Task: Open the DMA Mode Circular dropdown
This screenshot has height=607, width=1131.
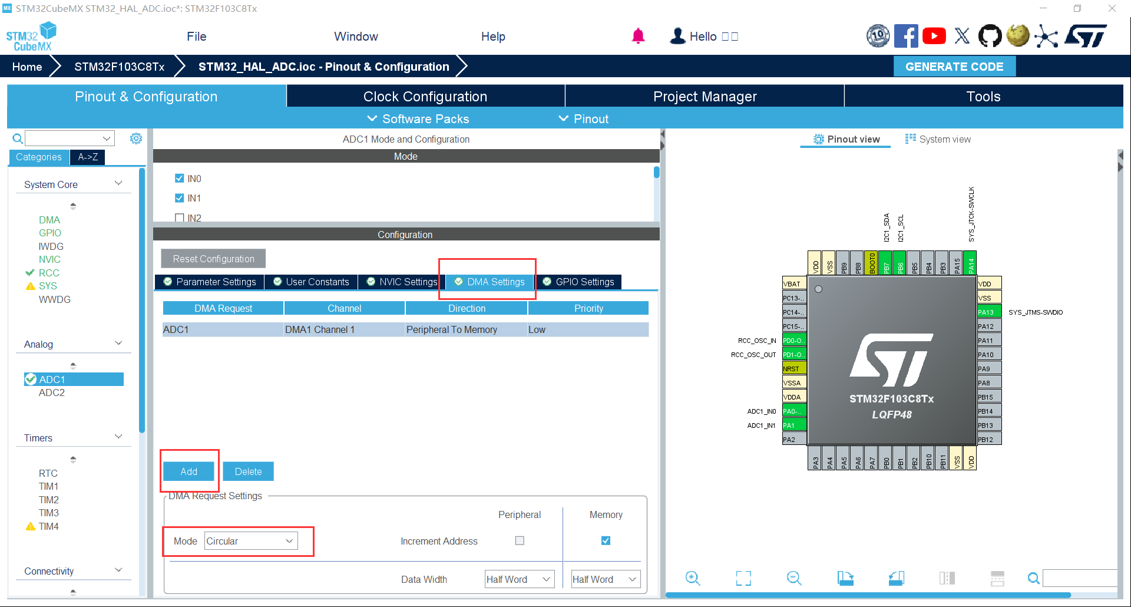Action: (251, 541)
